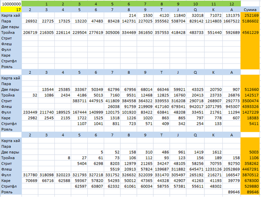Click cell value 2982
Image resolution: width=261 pixels, height=197 pixels.
(30, 118)
